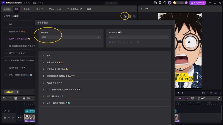This screenshot has width=223, height=125.
Task: Redo the edit in timeline toolbar
Action: 10,98
